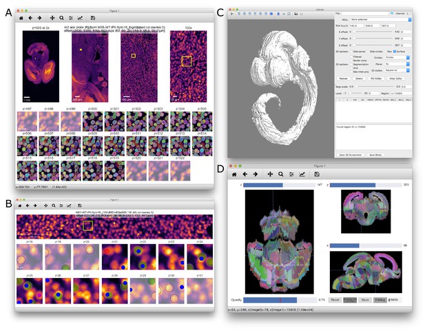The image size is (425, 331).
Task: Select the pan tool in window B toolbar
Action: pos(46,205)
